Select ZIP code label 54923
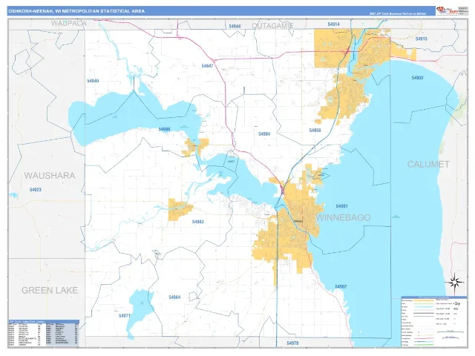 (x=36, y=190)
